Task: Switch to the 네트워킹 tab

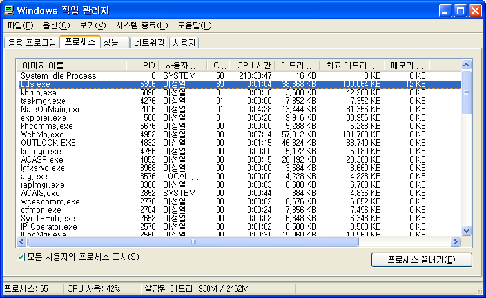Action: point(148,43)
